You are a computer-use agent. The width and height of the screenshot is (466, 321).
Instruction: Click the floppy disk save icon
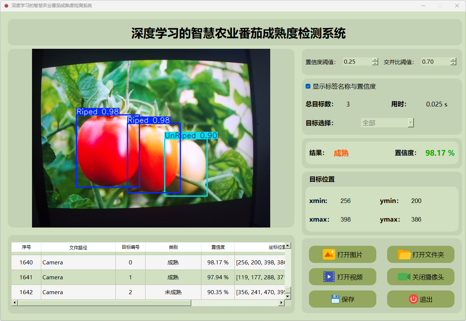click(335, 299)
